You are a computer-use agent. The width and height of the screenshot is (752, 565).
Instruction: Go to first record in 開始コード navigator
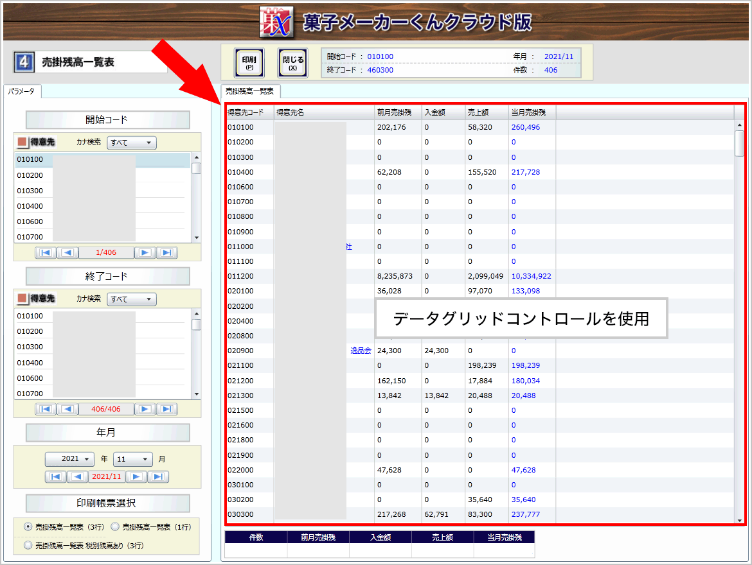coord(46,252)
